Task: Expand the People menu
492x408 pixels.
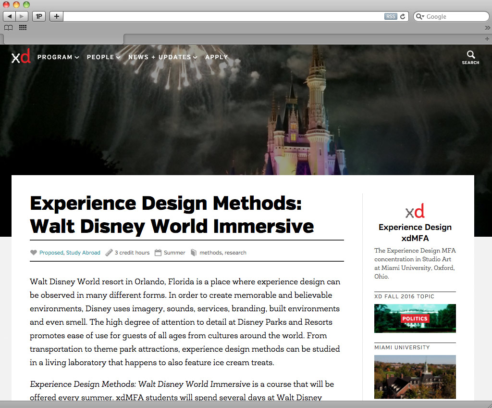Action: point(104,57)
